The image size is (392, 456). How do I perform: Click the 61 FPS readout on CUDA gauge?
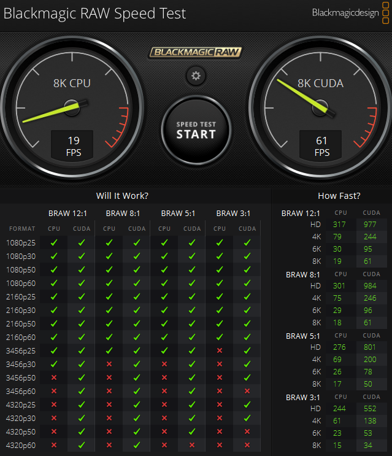click(x=321, y=146)
